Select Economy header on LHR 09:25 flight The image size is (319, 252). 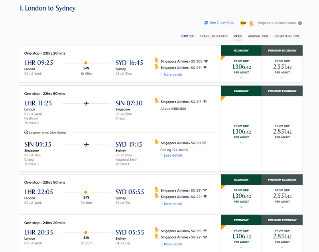[241, 51]
